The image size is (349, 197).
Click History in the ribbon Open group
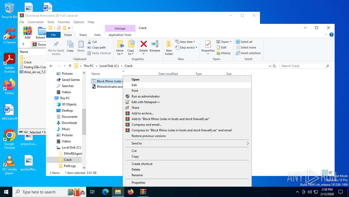click(224, 53)
